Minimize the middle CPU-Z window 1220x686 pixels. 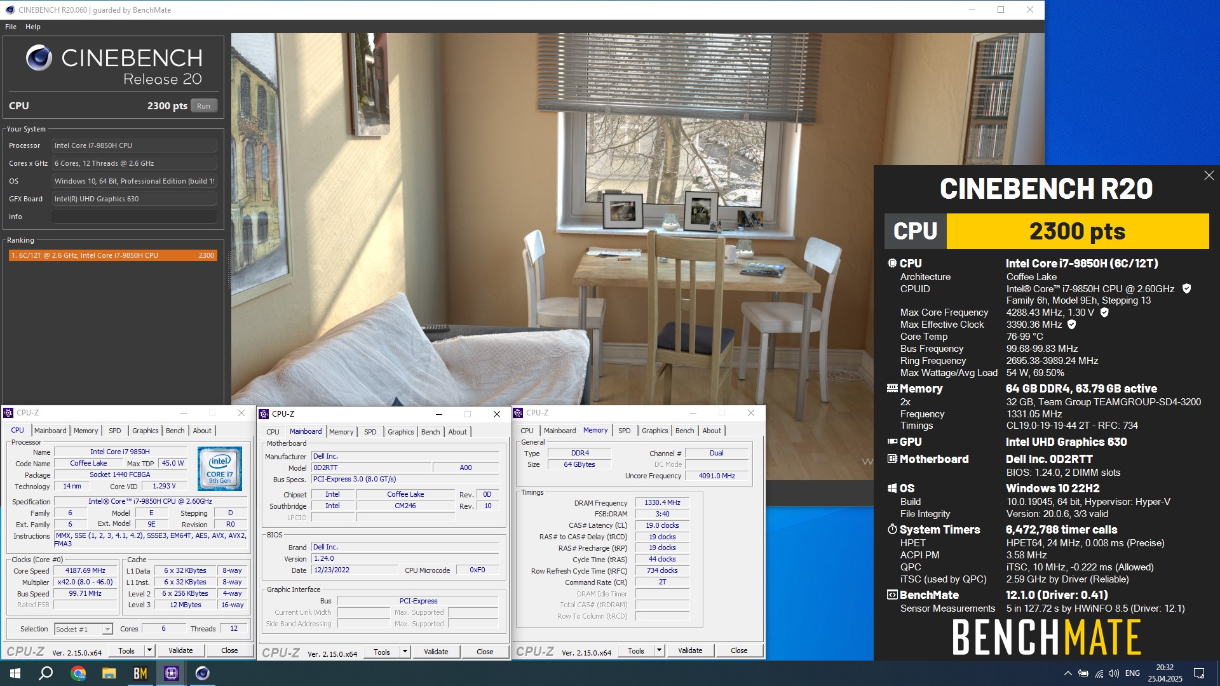[438, 414]
